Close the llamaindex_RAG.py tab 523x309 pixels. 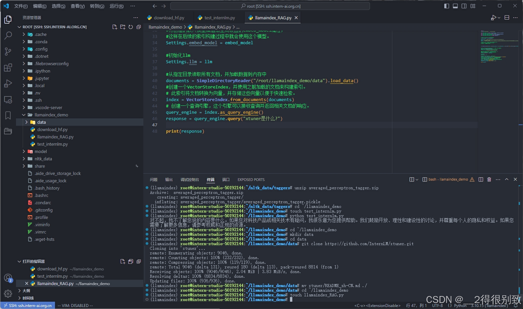[x=296, y=18]
